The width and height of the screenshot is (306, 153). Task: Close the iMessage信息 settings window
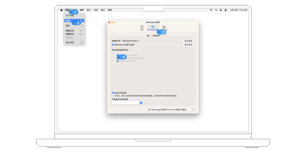109,22
